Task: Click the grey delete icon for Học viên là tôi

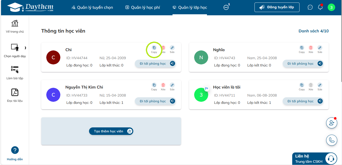Action: point(311,87)
